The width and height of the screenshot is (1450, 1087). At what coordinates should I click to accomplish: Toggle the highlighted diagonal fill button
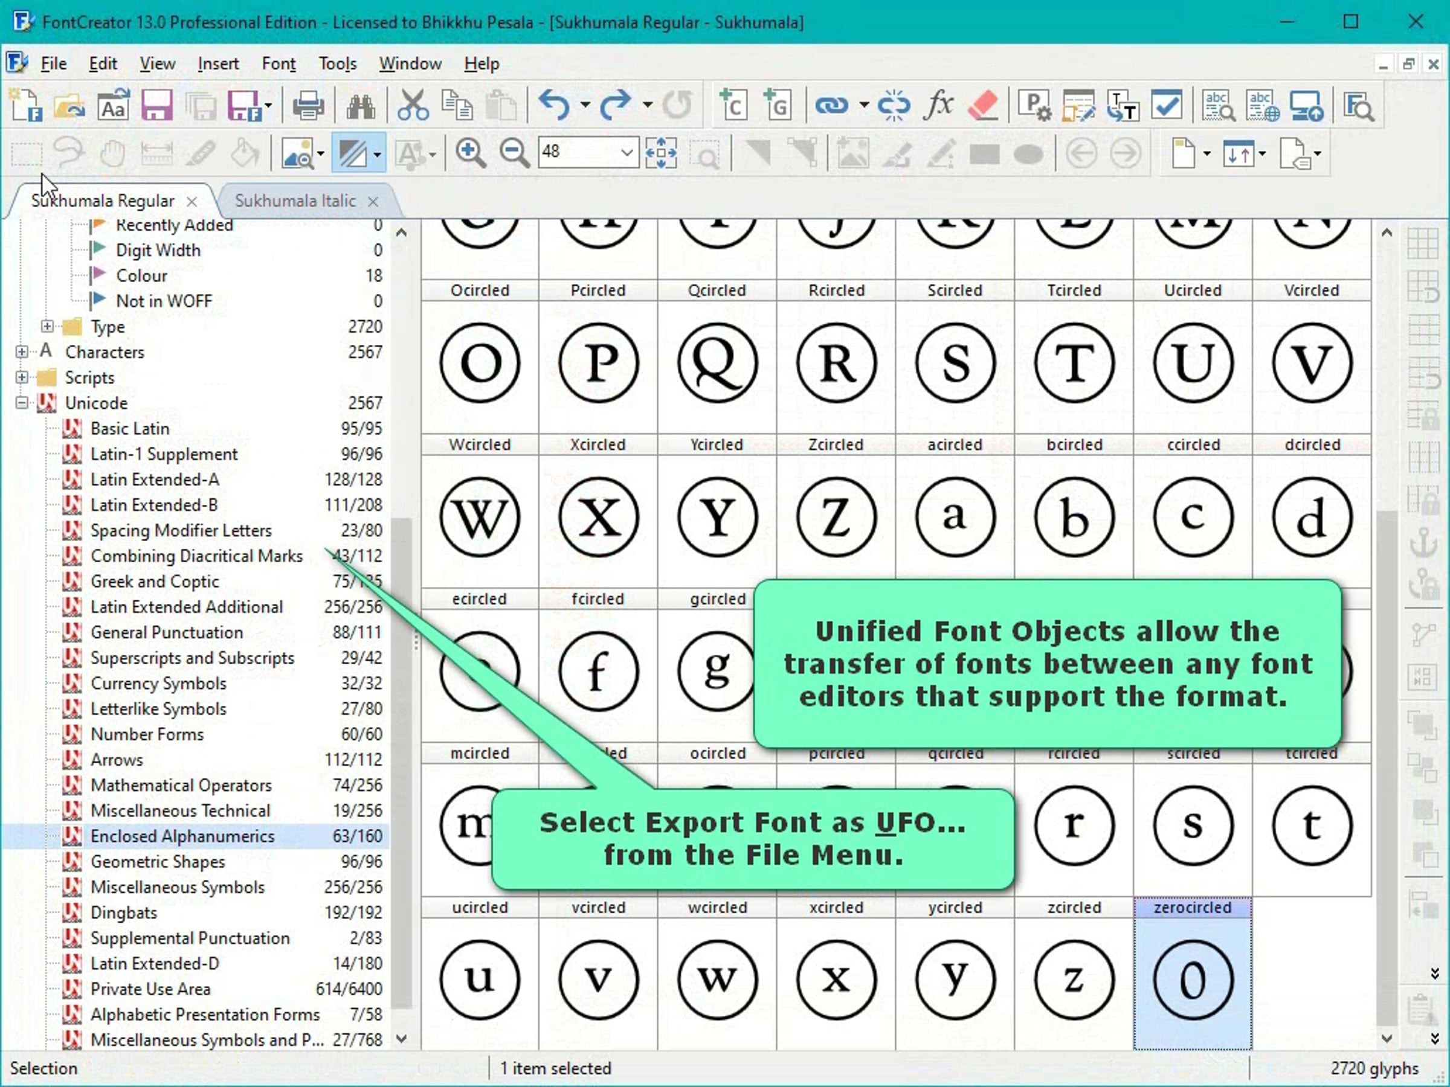click(x=353, y=153)
